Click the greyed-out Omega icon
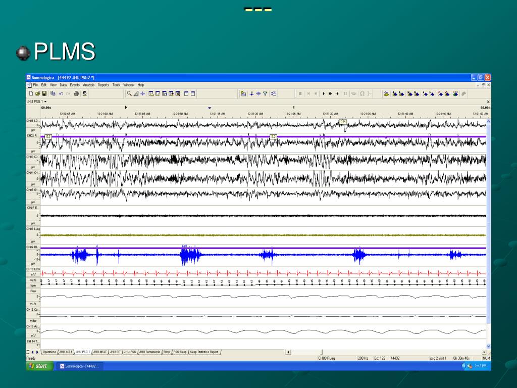The image size is (517, 388). click(x=362, y=93)
